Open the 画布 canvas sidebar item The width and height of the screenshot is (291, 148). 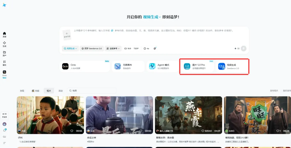tap(5, 63)
